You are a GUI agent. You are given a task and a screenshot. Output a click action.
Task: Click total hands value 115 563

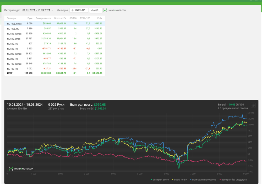[28, 73]
